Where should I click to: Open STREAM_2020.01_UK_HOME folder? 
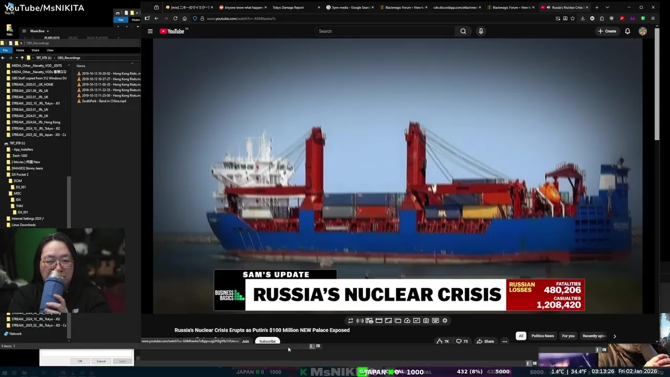32,84
